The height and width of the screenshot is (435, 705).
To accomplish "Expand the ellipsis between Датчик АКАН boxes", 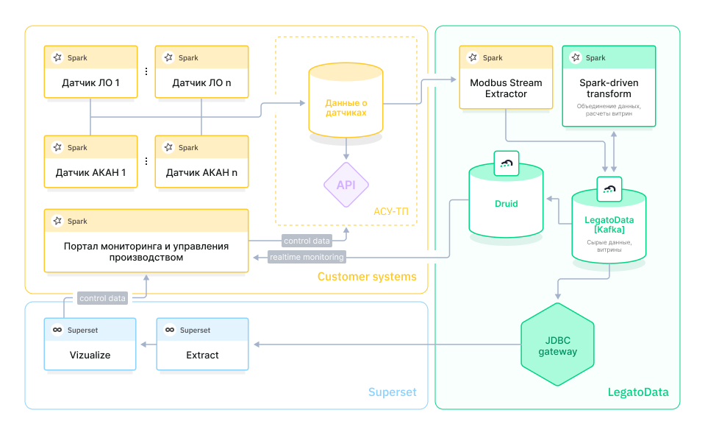I will pos(146,160).
